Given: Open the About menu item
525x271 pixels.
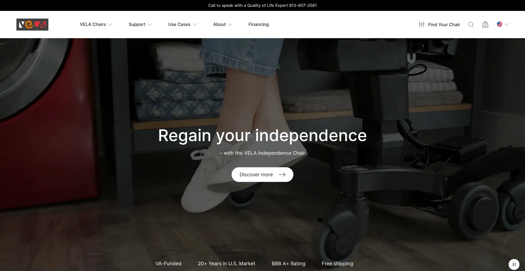Looking at the screenshot, I should [220, 24].
